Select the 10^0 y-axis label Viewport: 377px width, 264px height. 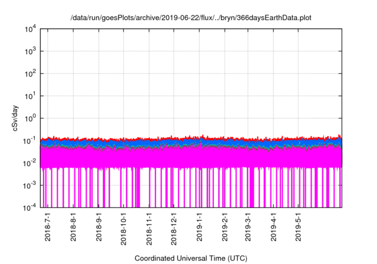click(x=31, y=118)
